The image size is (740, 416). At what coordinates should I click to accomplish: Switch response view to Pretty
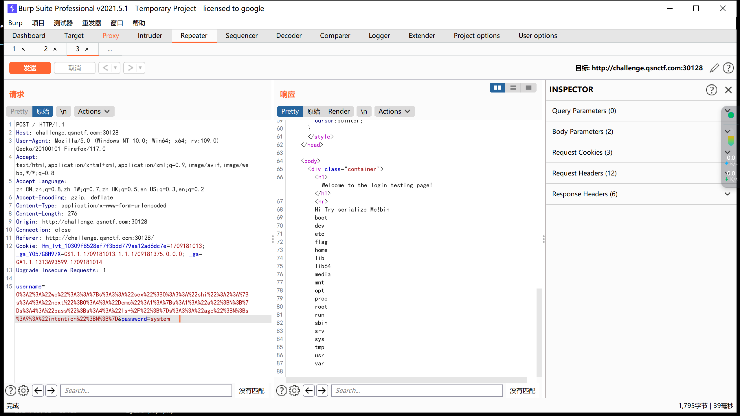click(x=290, y=111)
